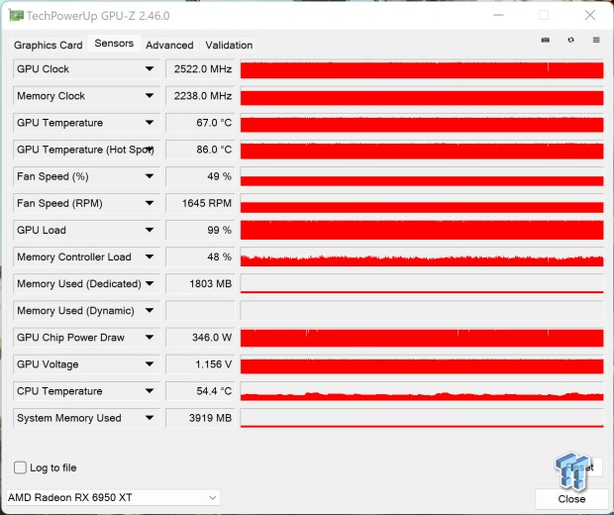Click the refresh sensors icon
The width and height of the screenshot is (614, 515).
(x=570, y=40)
